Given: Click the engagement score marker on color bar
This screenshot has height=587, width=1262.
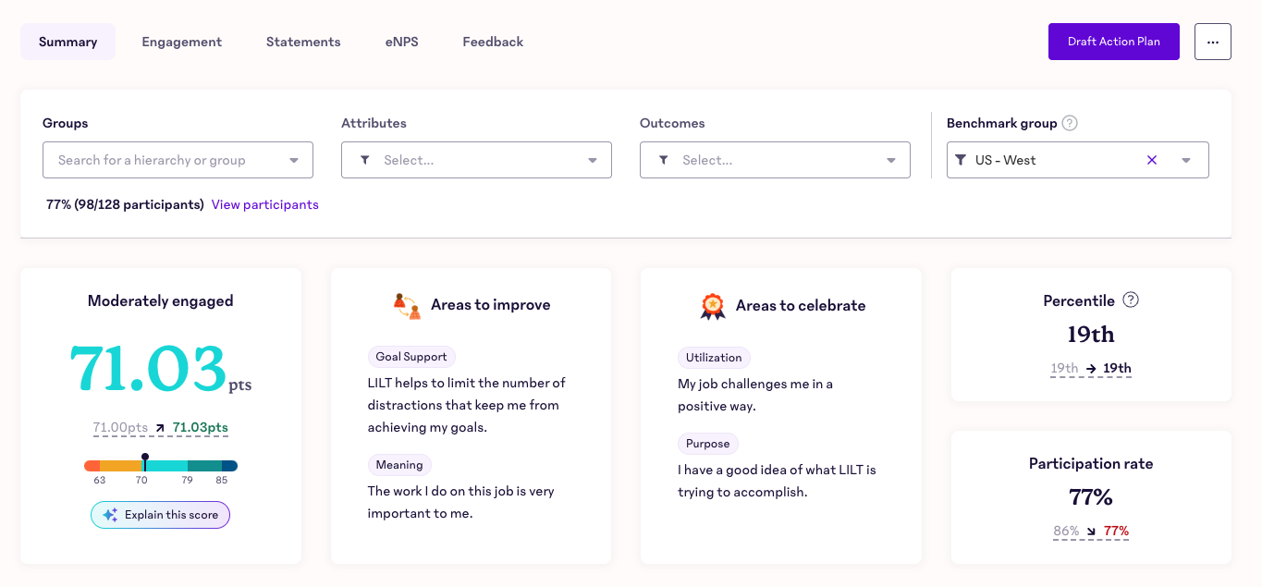Looking at the screenshot, I should point(145,461).
